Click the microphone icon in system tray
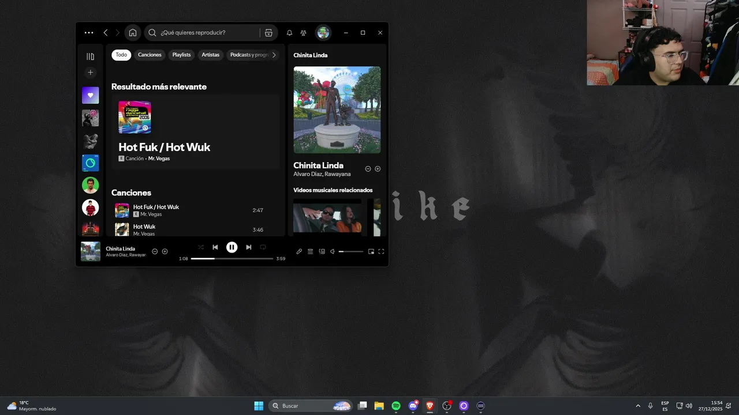739x415 pixels. click(651, 406)
